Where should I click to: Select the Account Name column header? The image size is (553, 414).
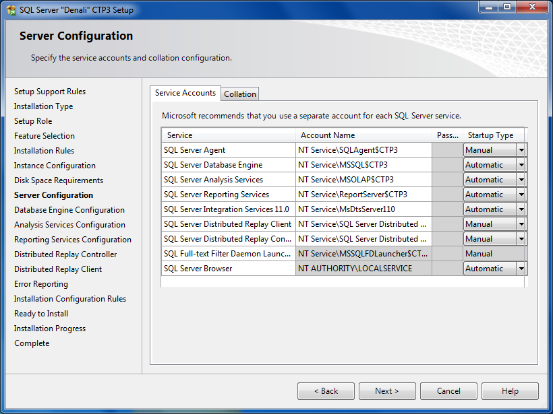pos(363,135)
